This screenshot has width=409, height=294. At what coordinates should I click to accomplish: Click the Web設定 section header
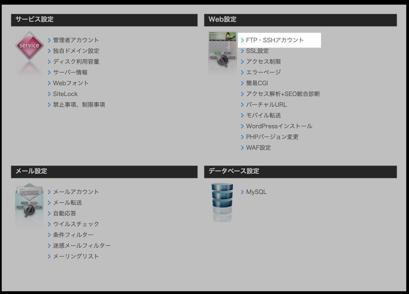click(300, 20)
